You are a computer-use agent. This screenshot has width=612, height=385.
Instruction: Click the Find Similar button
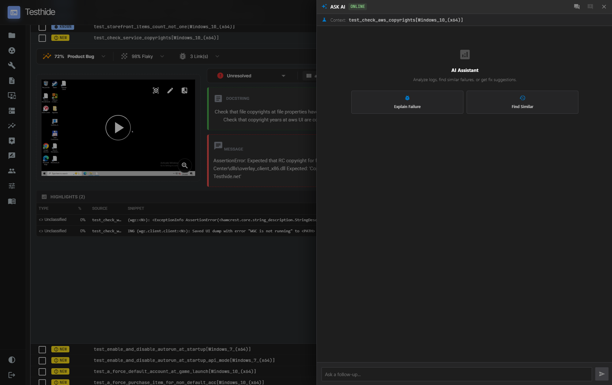tap(522, 102)
